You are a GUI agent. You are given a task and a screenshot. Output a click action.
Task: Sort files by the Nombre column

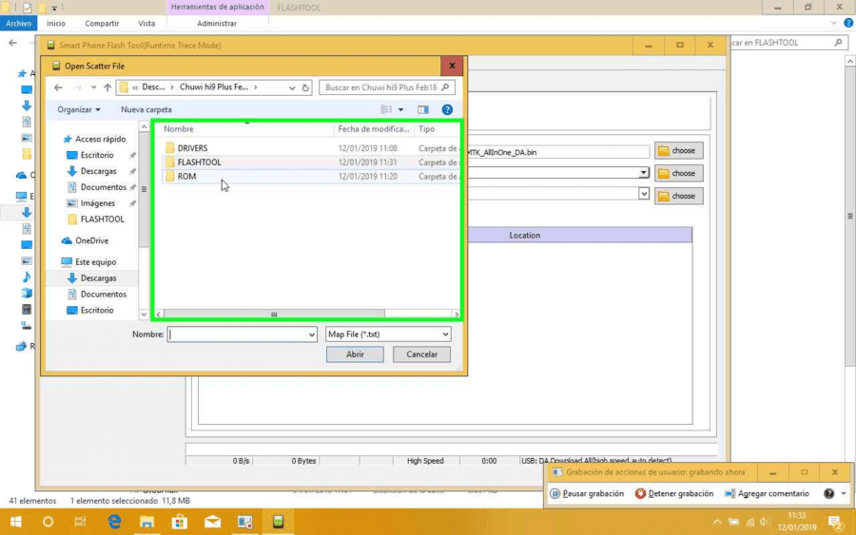coord(179,129)
